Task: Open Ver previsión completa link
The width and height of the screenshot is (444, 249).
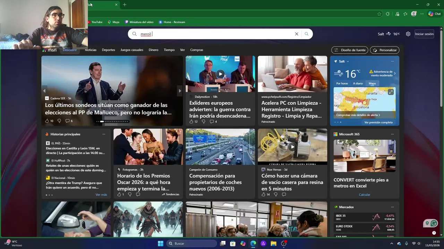Action: tap(378, 122)
